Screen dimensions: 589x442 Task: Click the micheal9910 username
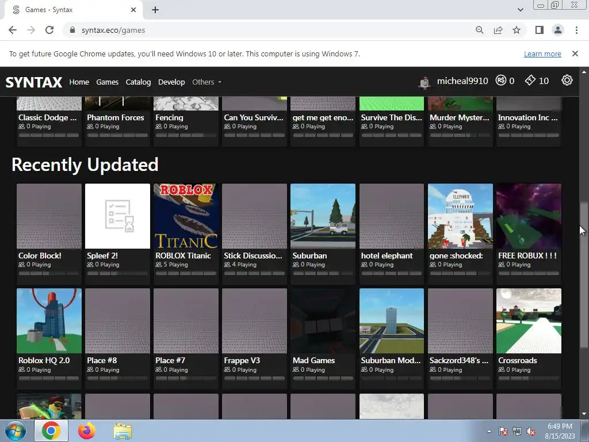pos(462,81)
